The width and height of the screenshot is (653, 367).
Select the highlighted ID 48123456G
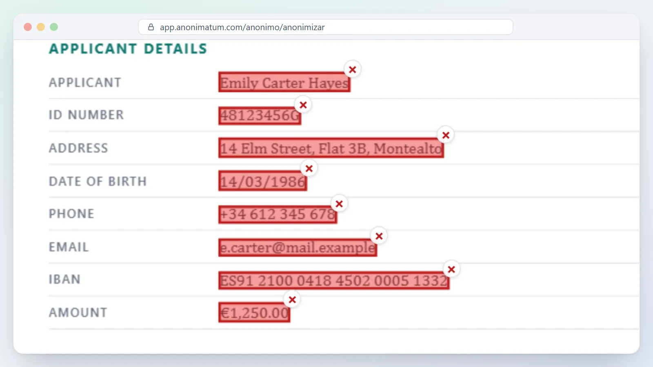(260, 115)
